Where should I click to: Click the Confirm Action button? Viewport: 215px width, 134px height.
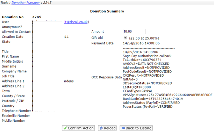(x=78, y=128)
